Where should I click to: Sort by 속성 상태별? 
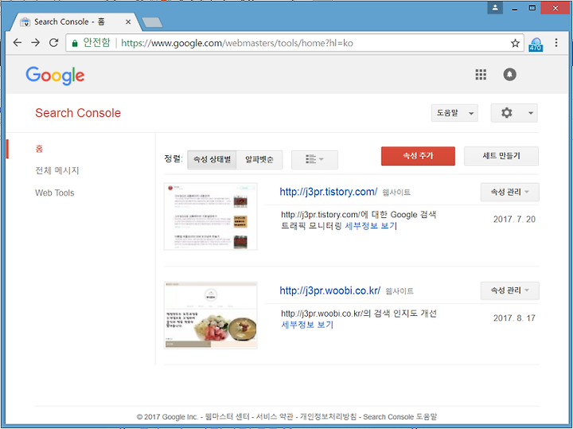(212, 159)
